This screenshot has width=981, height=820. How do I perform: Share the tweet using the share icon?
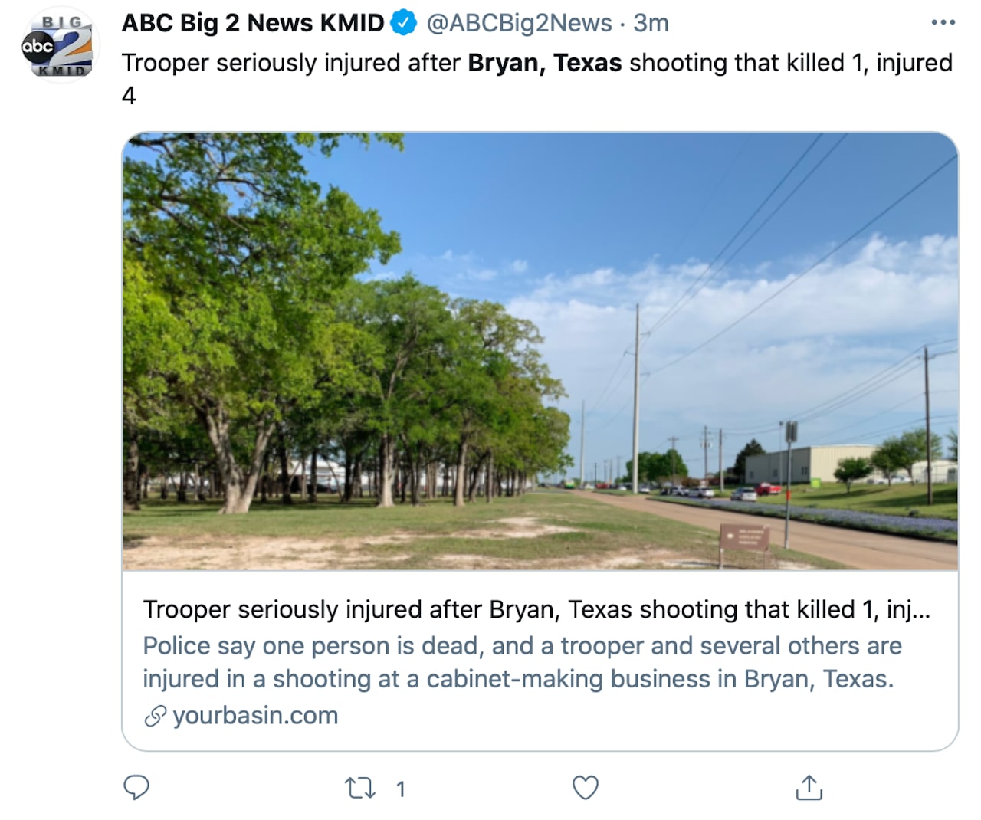tap(809, 788)
